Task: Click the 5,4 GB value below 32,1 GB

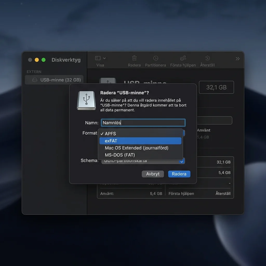Action: point(224,172)
